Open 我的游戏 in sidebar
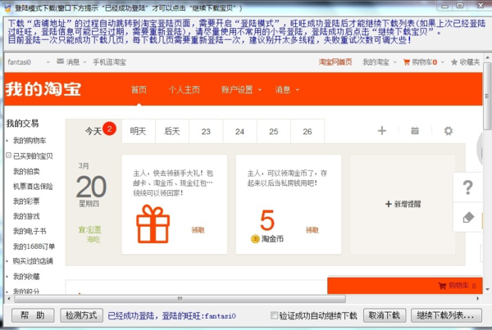 [26, 216]
